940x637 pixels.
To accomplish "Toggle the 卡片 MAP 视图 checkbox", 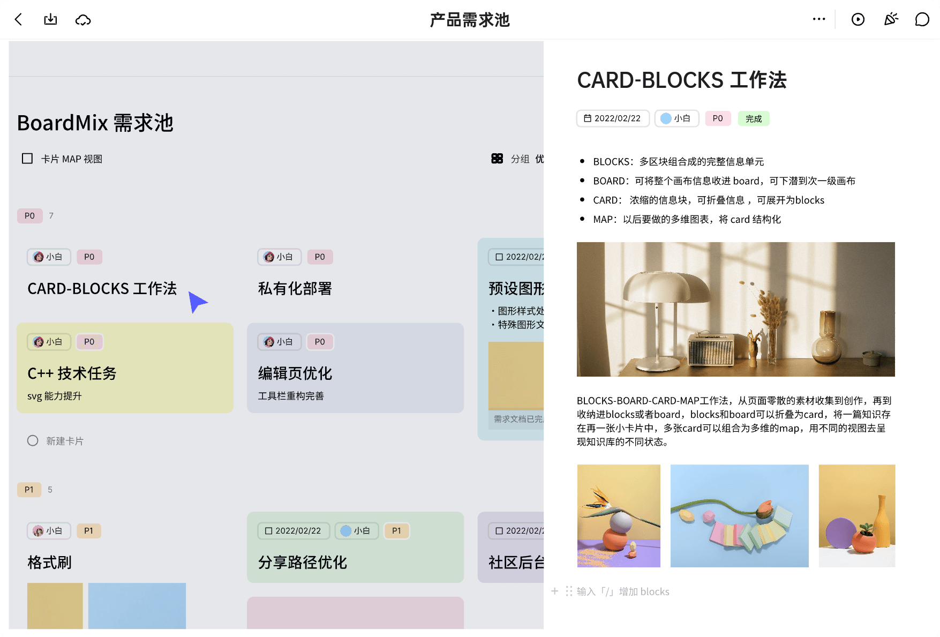I will (27, 159).
